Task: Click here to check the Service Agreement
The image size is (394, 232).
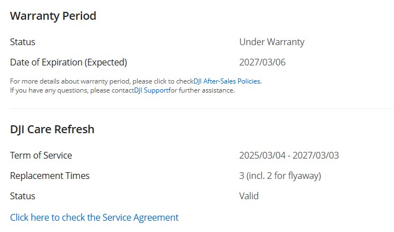Action: click(94, 217)
